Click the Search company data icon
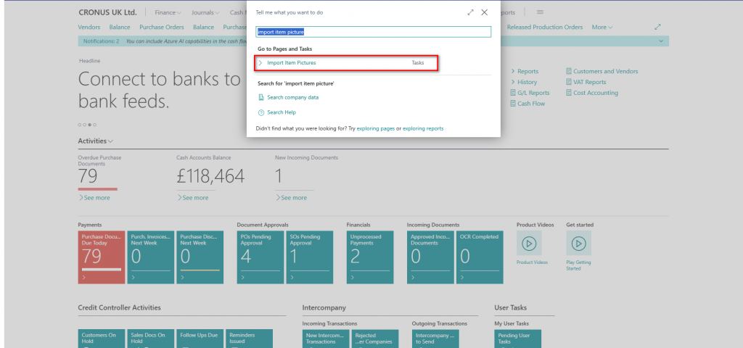Image resolution: width=743 pixels, height=348 pixels. click(261, 97)
